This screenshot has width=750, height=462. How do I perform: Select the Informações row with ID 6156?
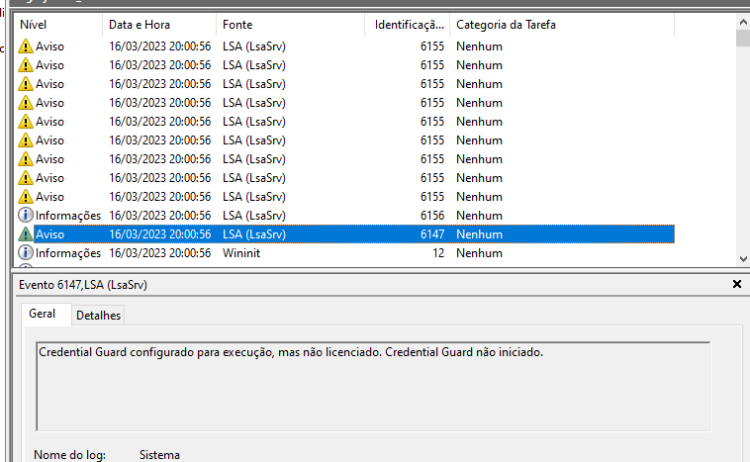pos(344,216)
